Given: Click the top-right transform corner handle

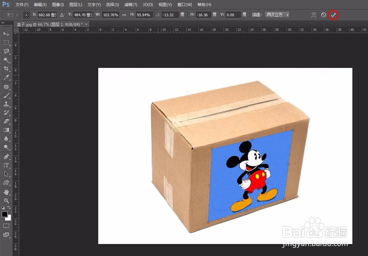Looking at the screenshot, I should (293, 130).
